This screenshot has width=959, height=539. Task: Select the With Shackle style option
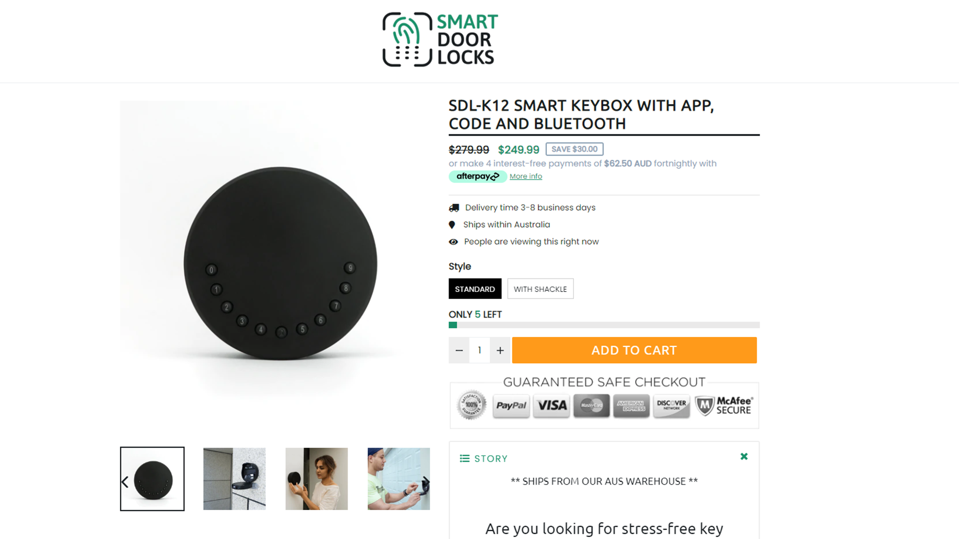point(540,289)
